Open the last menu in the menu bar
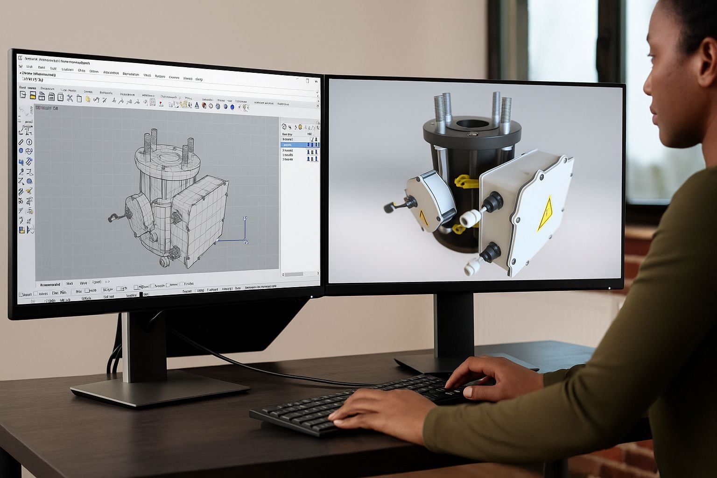717x478 pixels. coord(198,79)
